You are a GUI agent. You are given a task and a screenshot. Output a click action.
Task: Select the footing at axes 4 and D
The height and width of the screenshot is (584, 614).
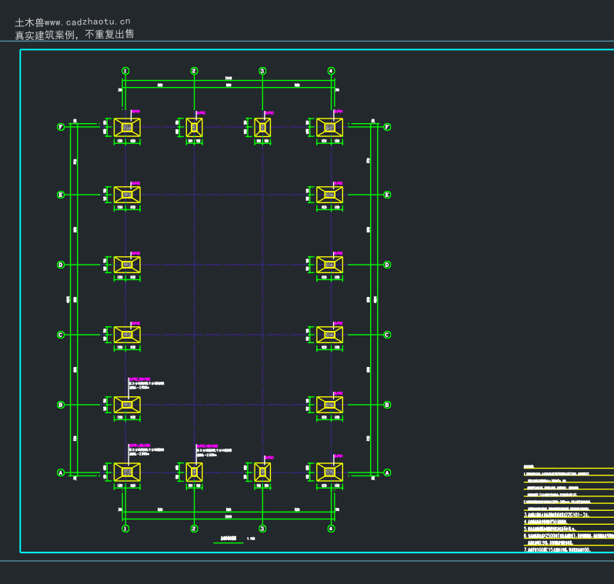(330, 265)
